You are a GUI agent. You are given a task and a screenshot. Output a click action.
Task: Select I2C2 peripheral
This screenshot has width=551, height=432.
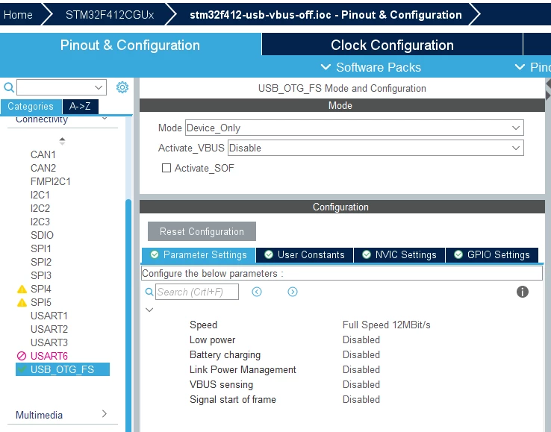(40, 208)
